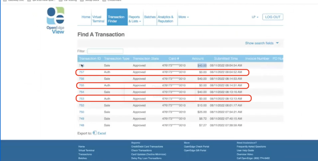Switch to the Virtual Terminal tab
The height and width of the screenshot is (161, 318).
(98, 19)
